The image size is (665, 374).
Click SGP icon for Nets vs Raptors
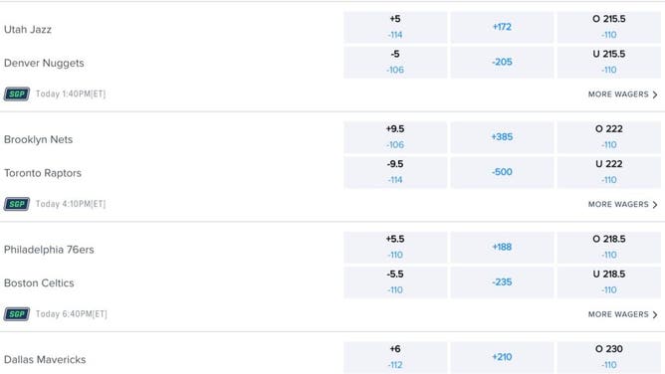(17, 204)
